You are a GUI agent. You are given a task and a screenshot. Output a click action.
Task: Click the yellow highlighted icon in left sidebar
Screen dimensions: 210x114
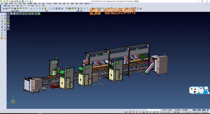tap(8, 23)
